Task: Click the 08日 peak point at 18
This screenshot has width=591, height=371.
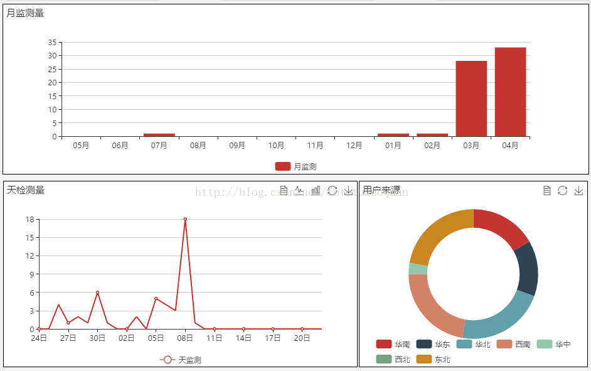Action: [x=185, y=219]
